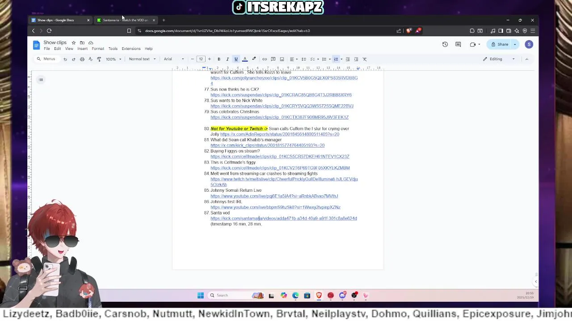Open version history clock icon
This screenshot has width=572, height=321.
coord(445,44)
